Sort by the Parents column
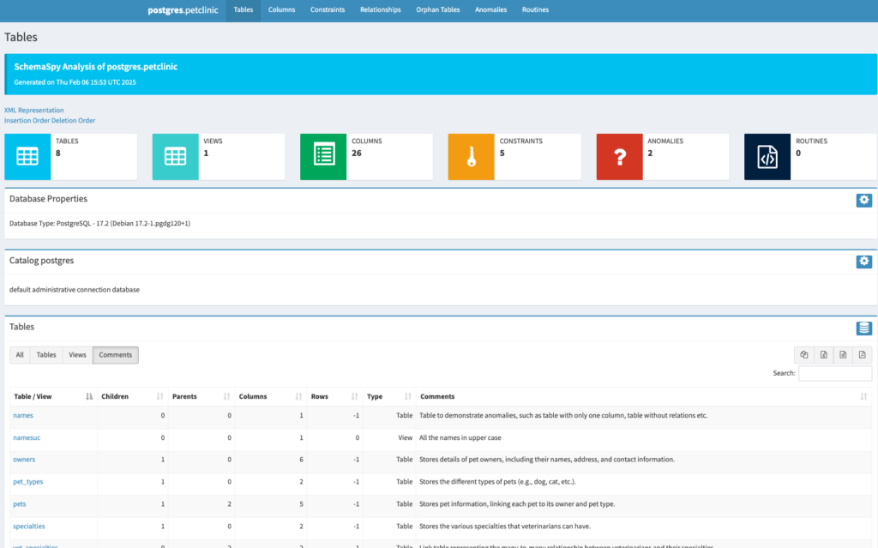The height and width of the screenshot is (548, 878). (x=201, y=396)
